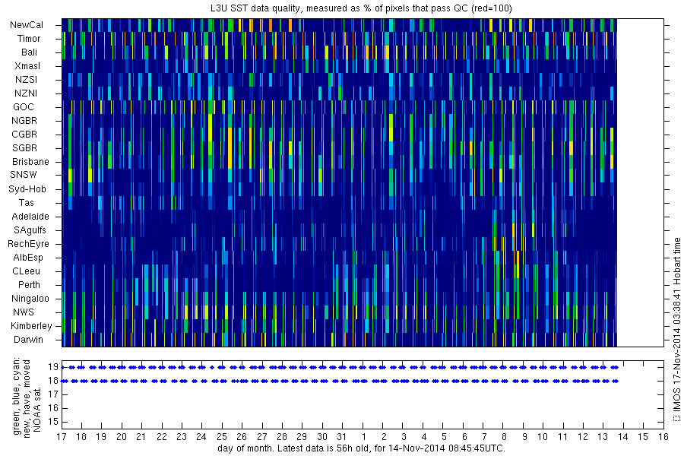Click day 4 on the x-axis
The width and height of the screenshot is (684, 456).
(x=423, y=437)
